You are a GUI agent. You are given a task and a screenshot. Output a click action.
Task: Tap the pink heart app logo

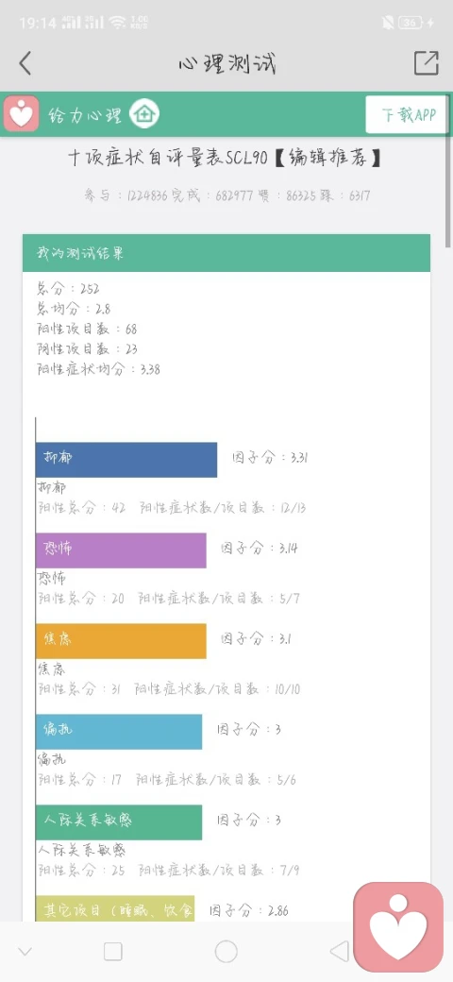coord(22,114)
